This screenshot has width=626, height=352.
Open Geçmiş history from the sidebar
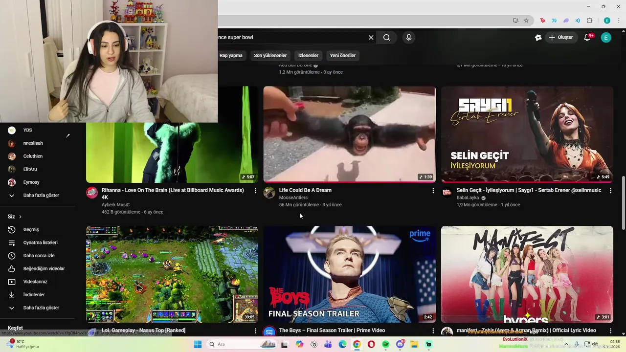(x=37, y=229)
